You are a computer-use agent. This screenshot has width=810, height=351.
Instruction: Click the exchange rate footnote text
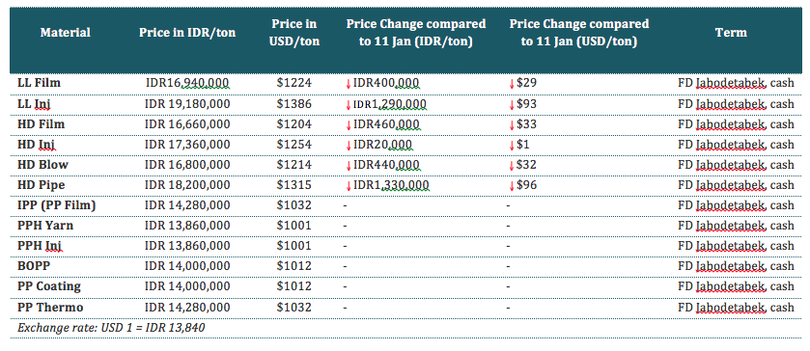pos(111,328)
